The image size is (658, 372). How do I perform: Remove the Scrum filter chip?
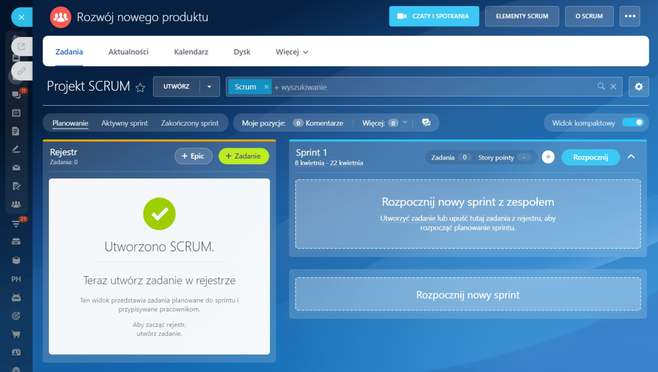266,87
